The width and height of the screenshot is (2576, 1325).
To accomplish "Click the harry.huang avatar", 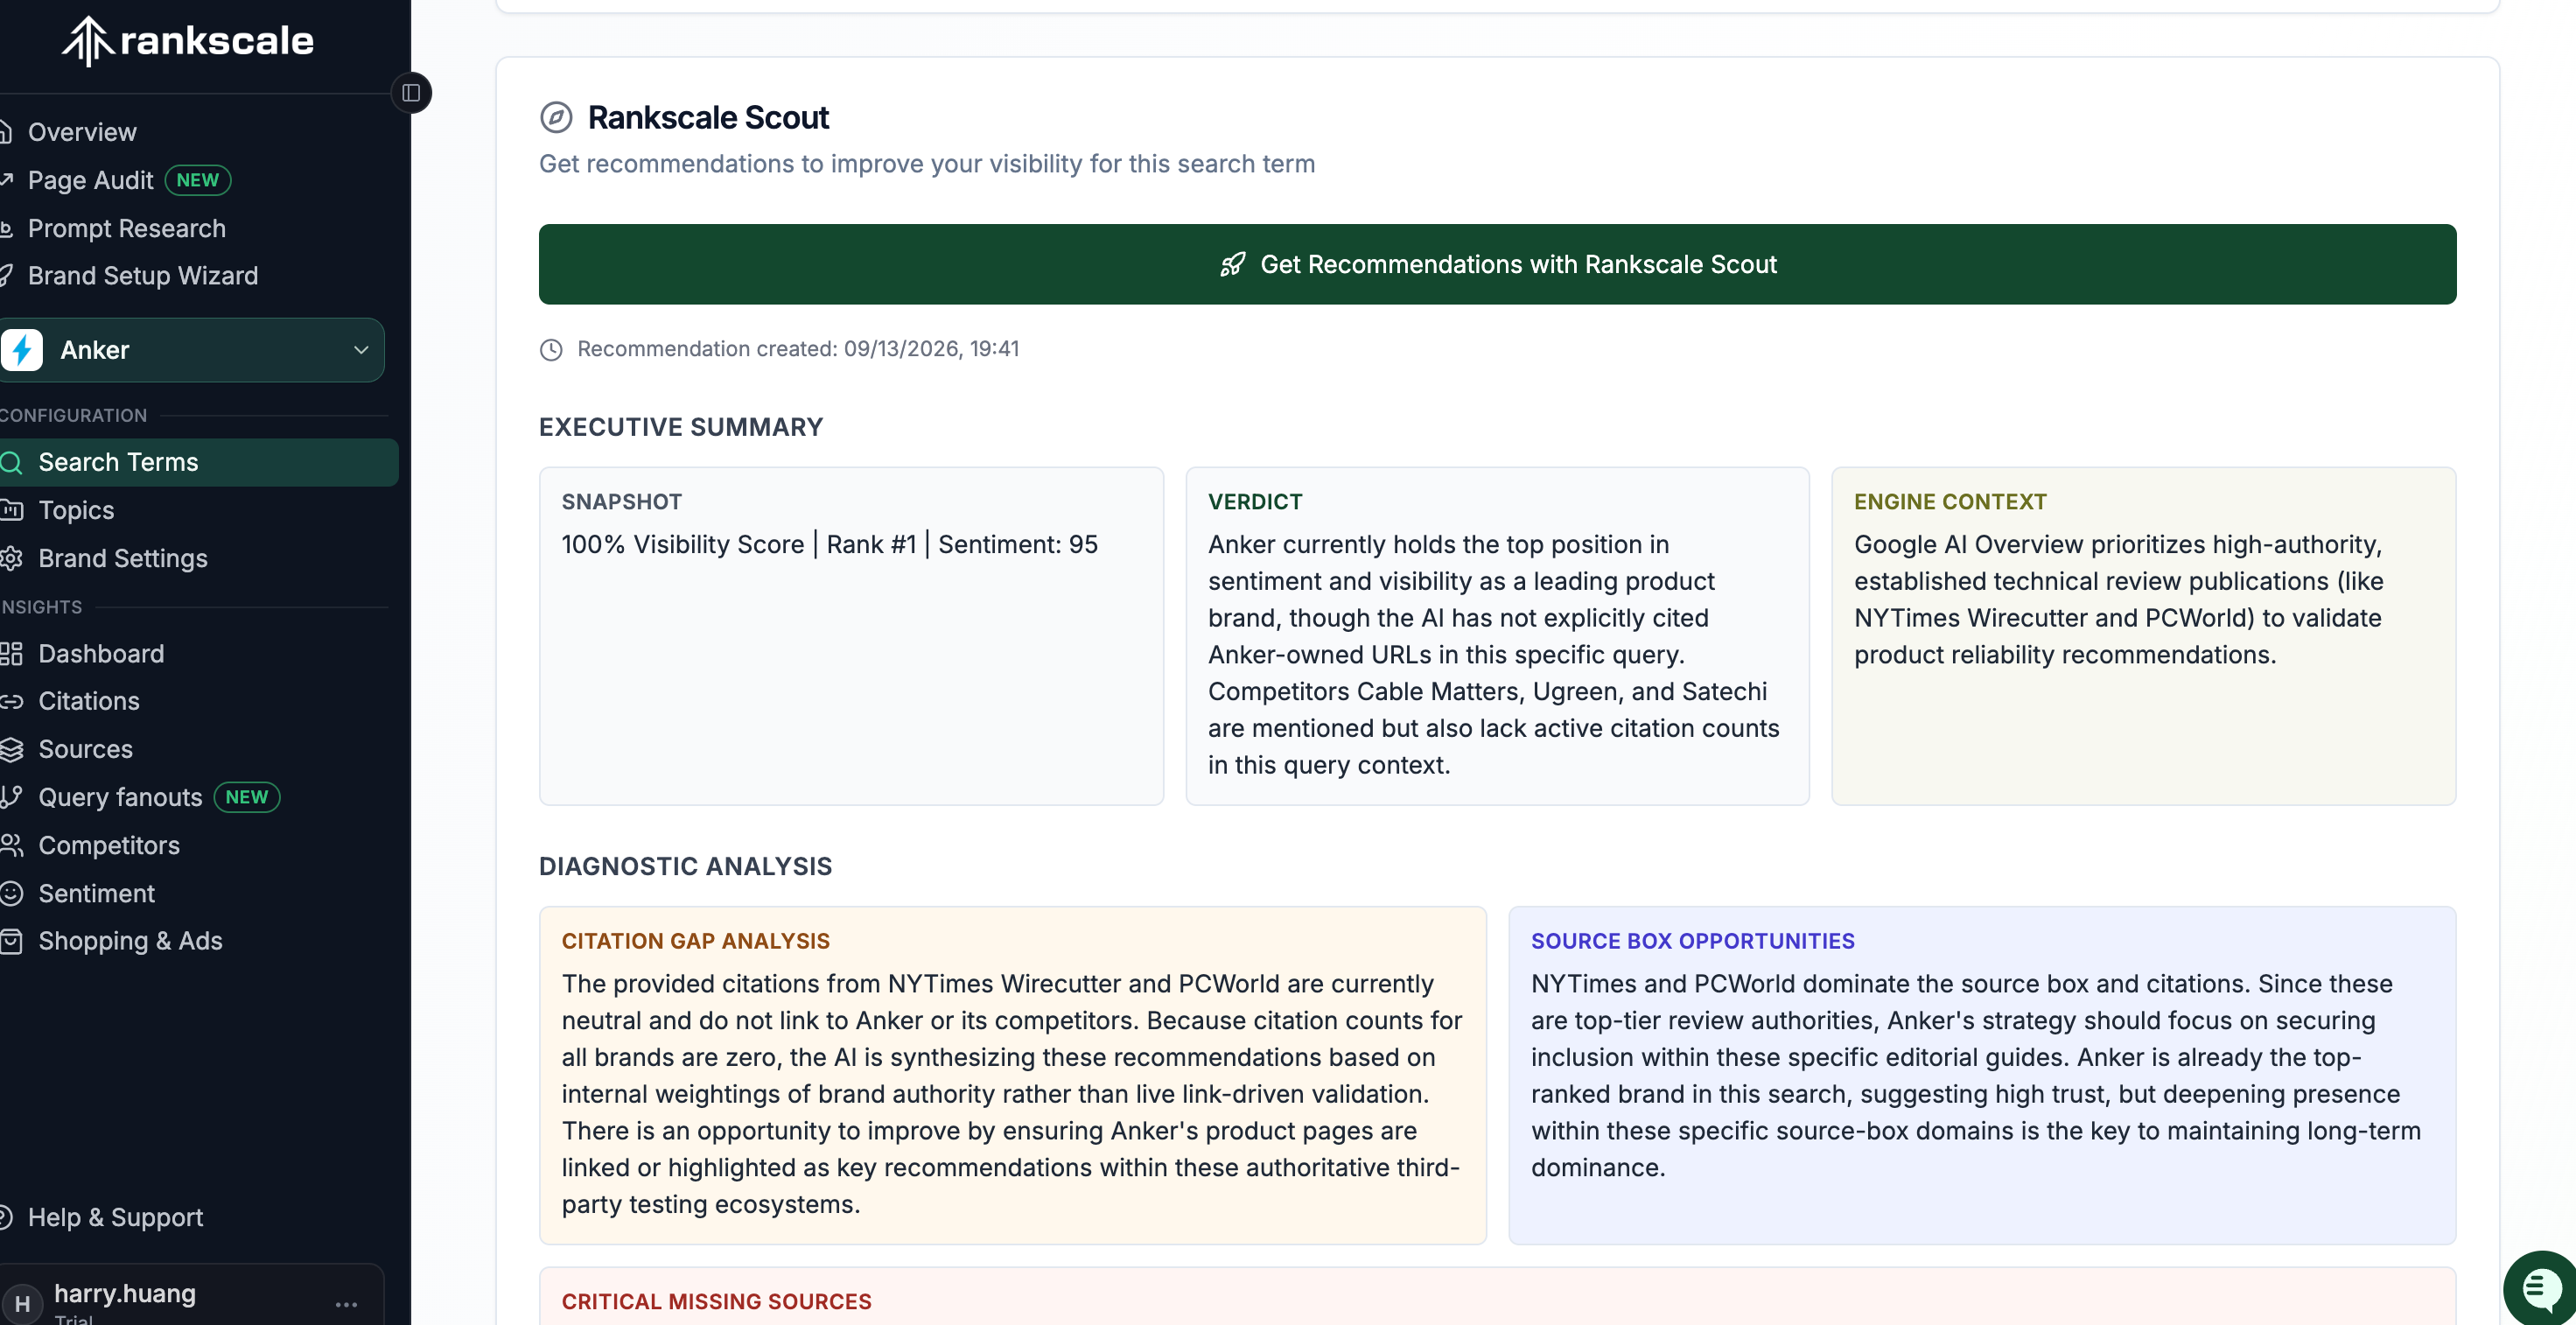I will 22,1303.
